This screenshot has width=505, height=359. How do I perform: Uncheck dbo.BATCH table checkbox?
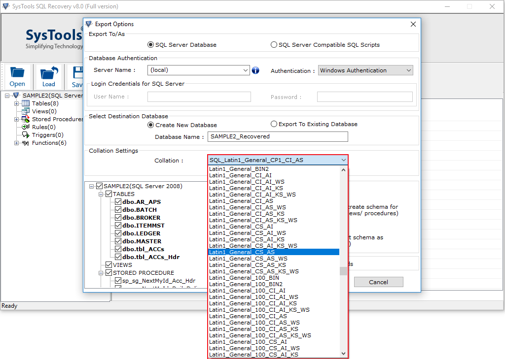coord(118,210)
